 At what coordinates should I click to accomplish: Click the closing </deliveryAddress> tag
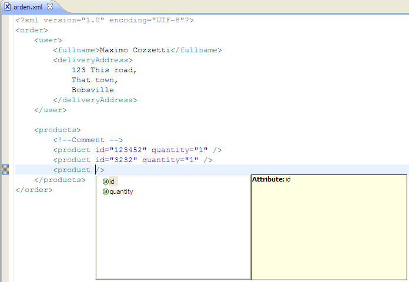95,100
